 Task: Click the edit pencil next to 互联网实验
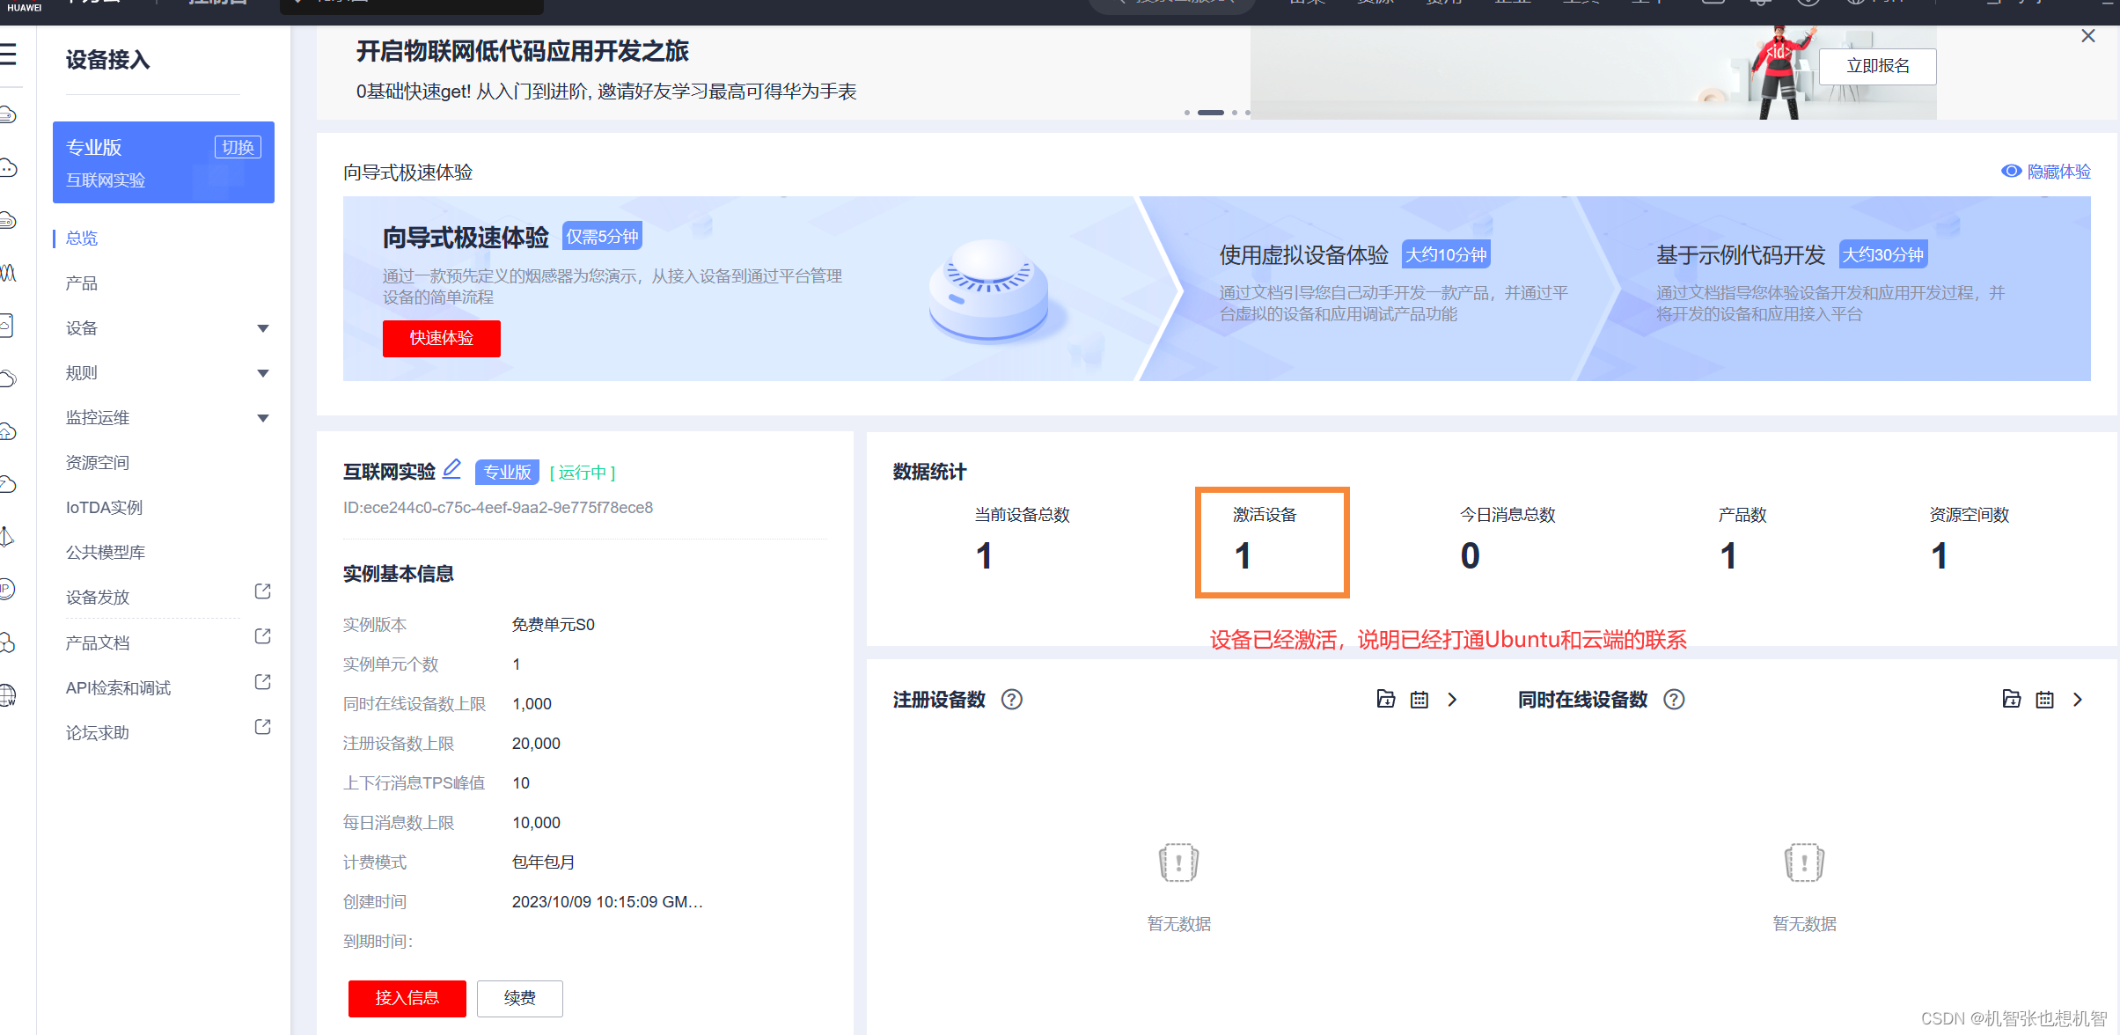coord(451,469)
